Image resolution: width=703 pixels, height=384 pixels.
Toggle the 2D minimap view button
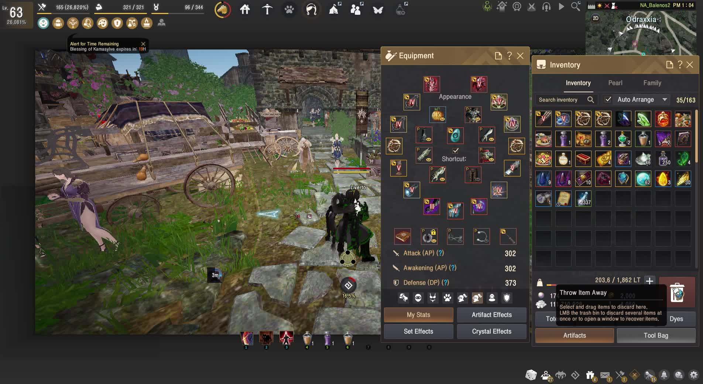pyautogui.click(x=596, y=18)
